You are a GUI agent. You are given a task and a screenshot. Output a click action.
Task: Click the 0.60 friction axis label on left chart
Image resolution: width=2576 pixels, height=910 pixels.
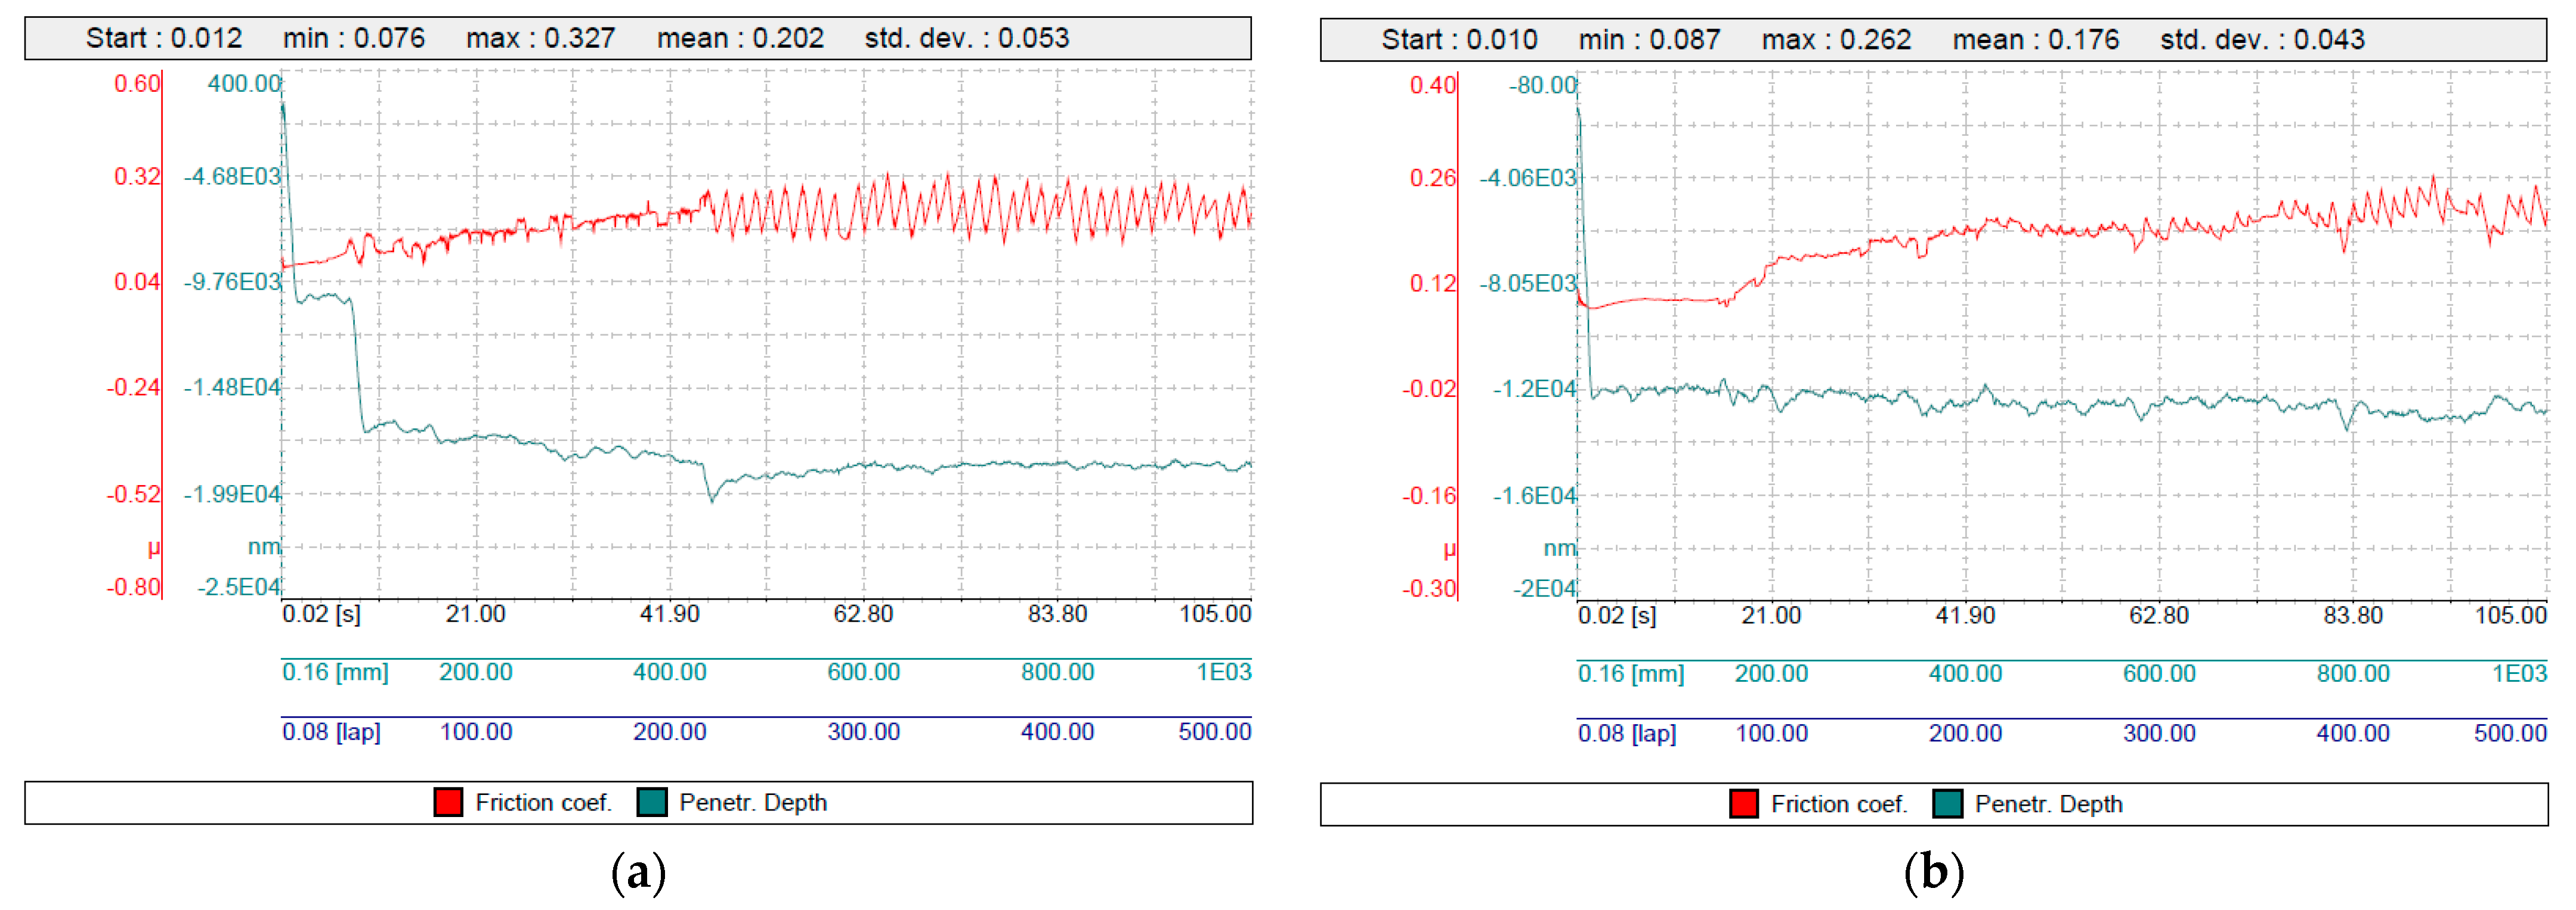pyautogui.click(x=136, y=83)
